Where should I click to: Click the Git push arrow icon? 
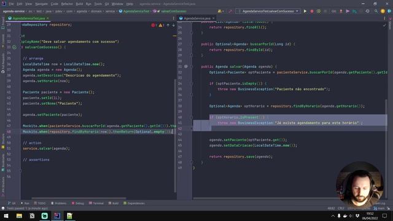point(348,11)
